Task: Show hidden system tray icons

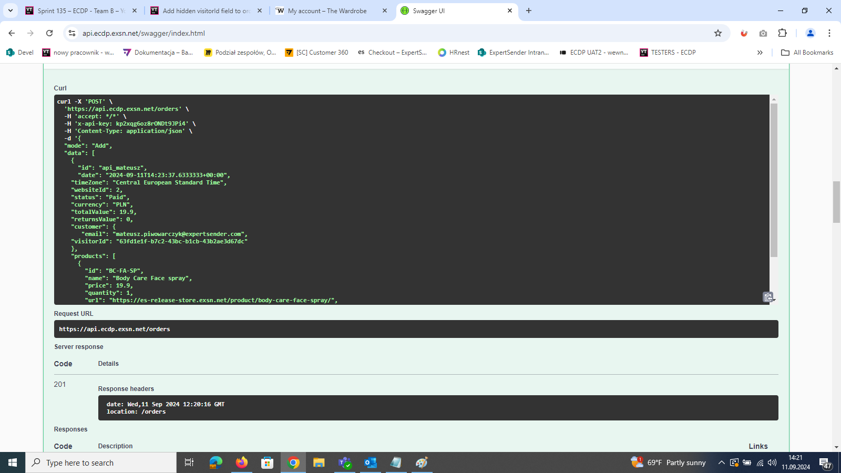Action: tap(722, 462)
